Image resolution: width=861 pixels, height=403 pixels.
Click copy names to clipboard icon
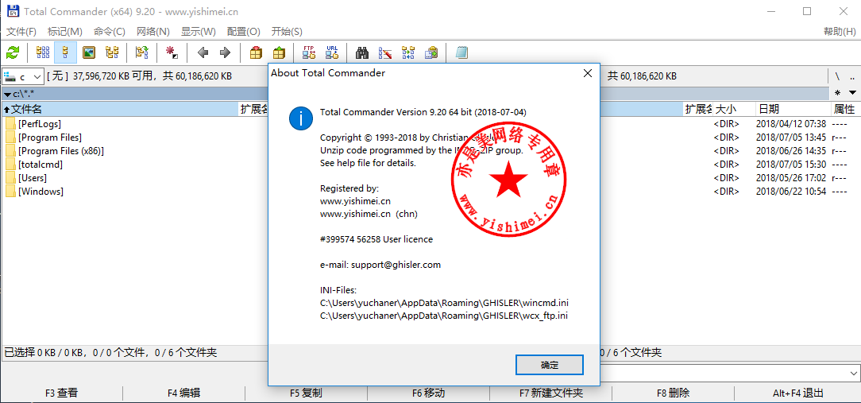click(x=431, y=52)
